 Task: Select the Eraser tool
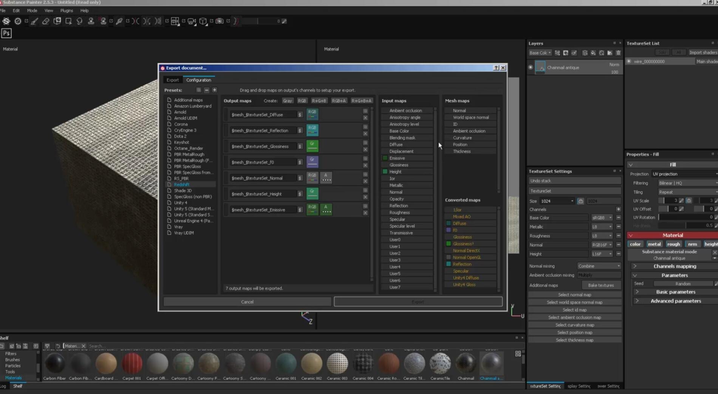(45, 21)
